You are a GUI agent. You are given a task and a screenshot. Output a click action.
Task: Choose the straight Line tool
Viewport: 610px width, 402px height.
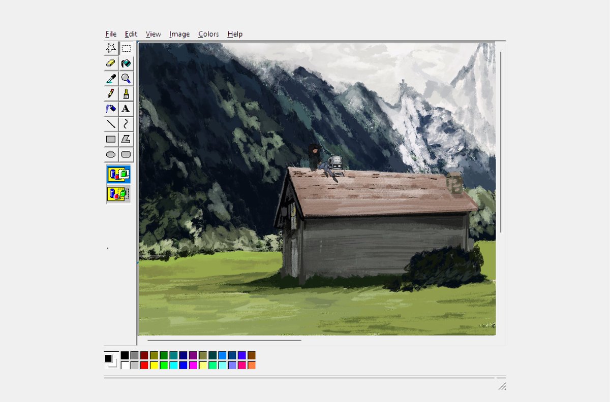111,123
